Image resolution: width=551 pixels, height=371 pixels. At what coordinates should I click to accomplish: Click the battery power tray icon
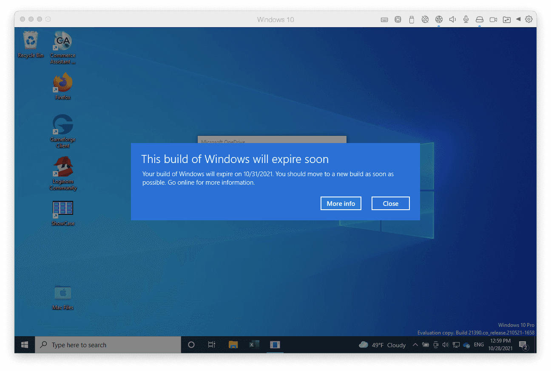pyautogui.click(x=425, y=345)
